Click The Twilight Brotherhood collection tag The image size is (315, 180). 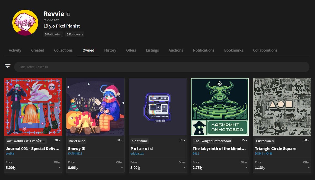click(212, 141)
